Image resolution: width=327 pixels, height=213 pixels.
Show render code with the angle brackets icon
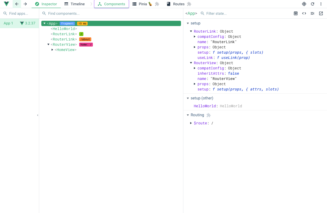tap(304, 13)
